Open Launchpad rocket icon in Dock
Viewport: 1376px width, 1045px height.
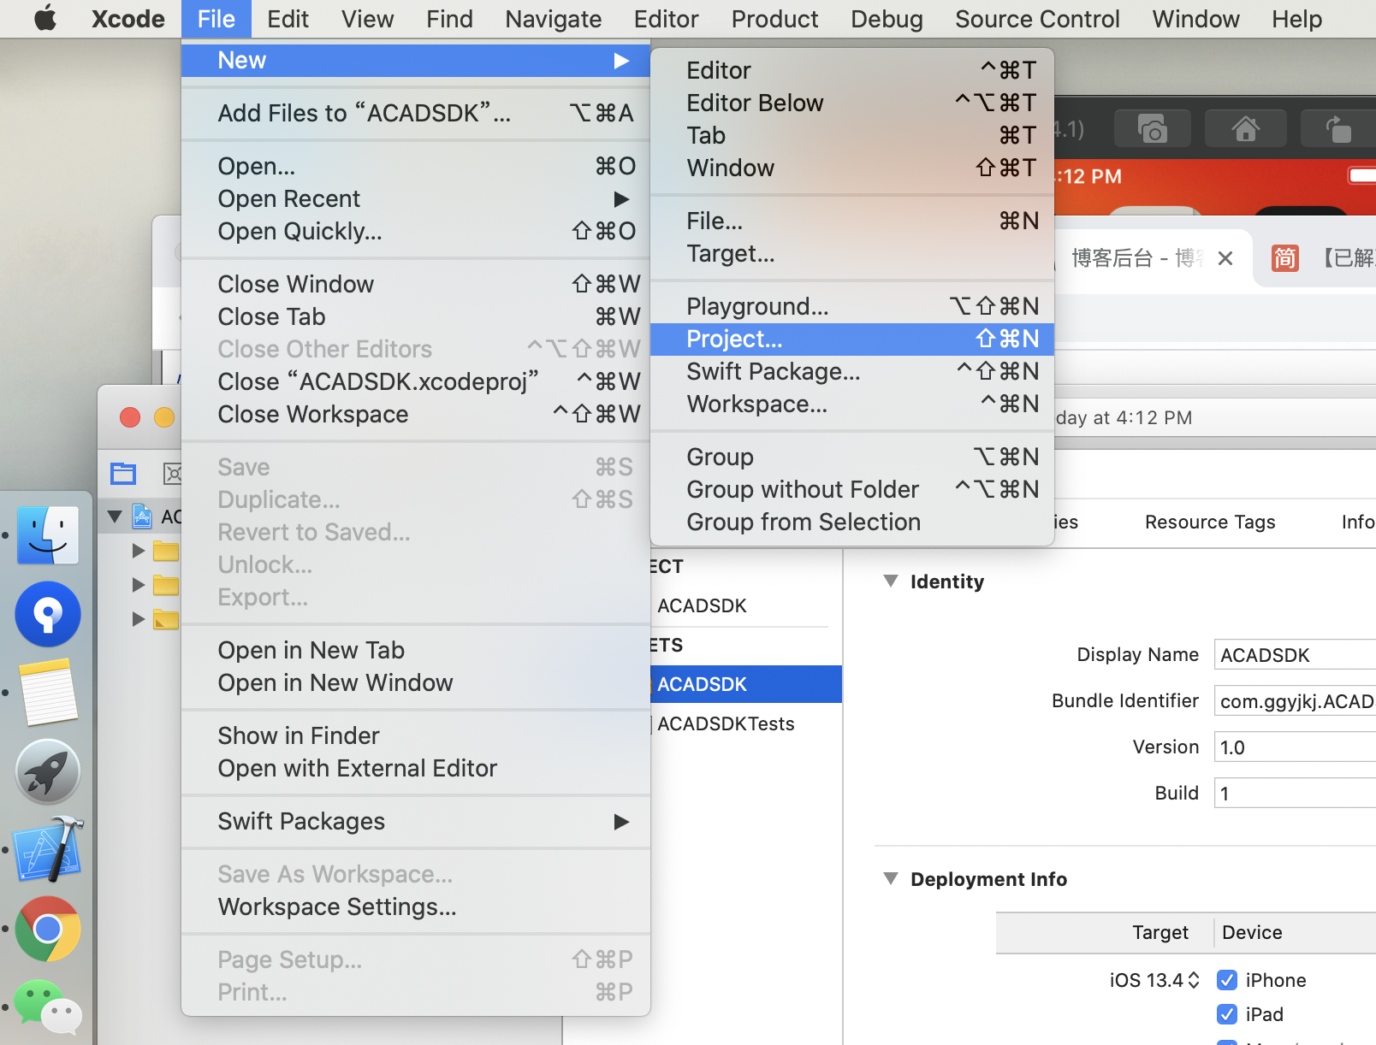(x=48, y=772)
